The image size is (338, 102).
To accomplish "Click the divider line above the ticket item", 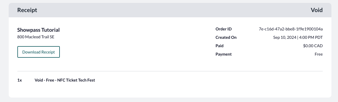I will (x=170, y=71).
